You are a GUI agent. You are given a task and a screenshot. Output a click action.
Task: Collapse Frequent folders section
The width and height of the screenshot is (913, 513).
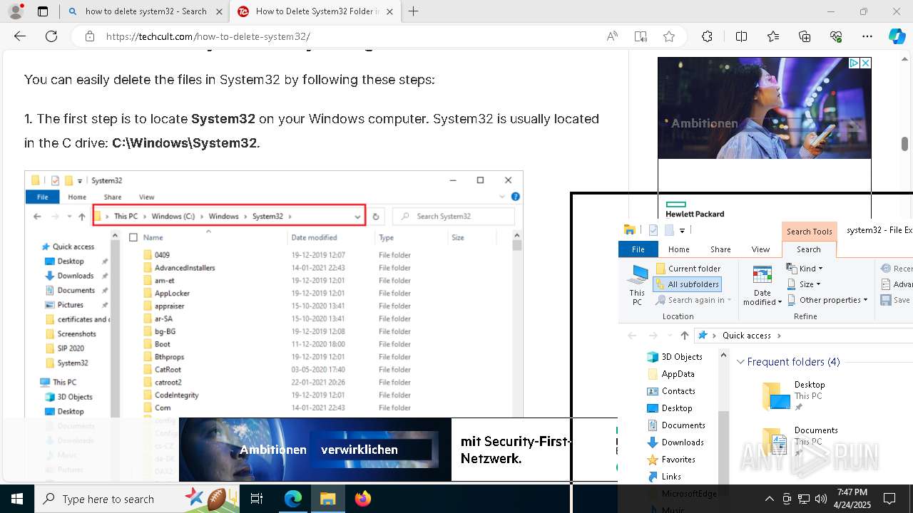(x=740, y=362)
